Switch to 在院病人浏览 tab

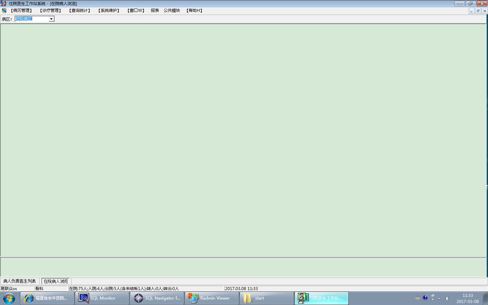pos(56,281)
